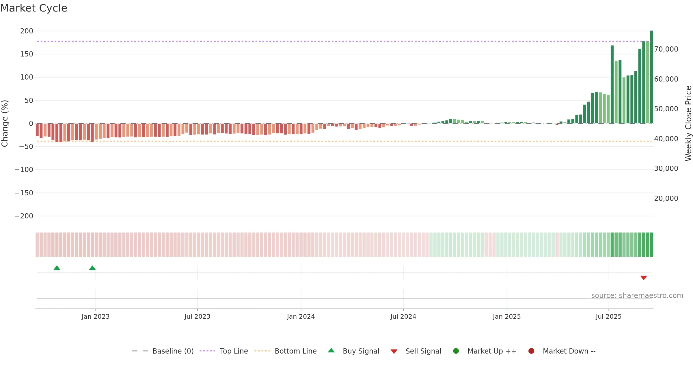The width and height of the screenshot is (693, 389).
Task: Click the −100 tick on left axis
Action: (x=24, y=170)
